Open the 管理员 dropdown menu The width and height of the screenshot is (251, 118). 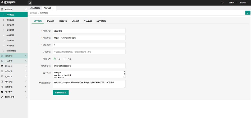(233, 3)
